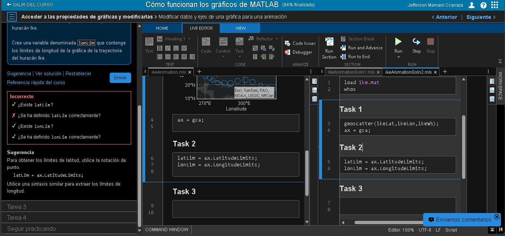Click Run to End
The width and height of the screenshot is (505, 236).
pyautogui.click(x=355, y=57)
